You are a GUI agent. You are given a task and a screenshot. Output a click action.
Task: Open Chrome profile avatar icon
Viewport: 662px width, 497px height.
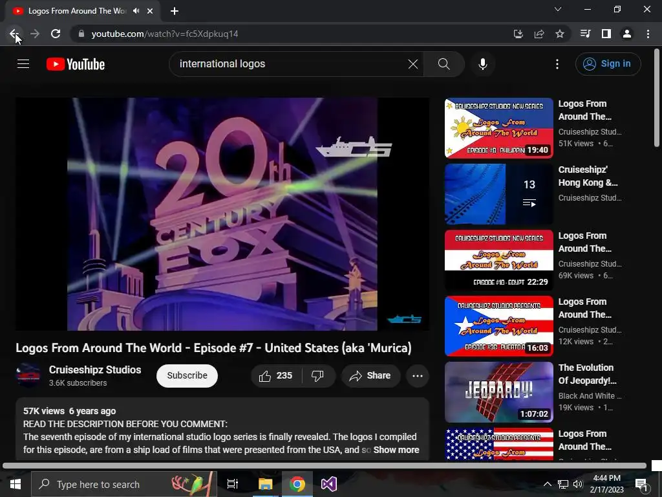627,34
